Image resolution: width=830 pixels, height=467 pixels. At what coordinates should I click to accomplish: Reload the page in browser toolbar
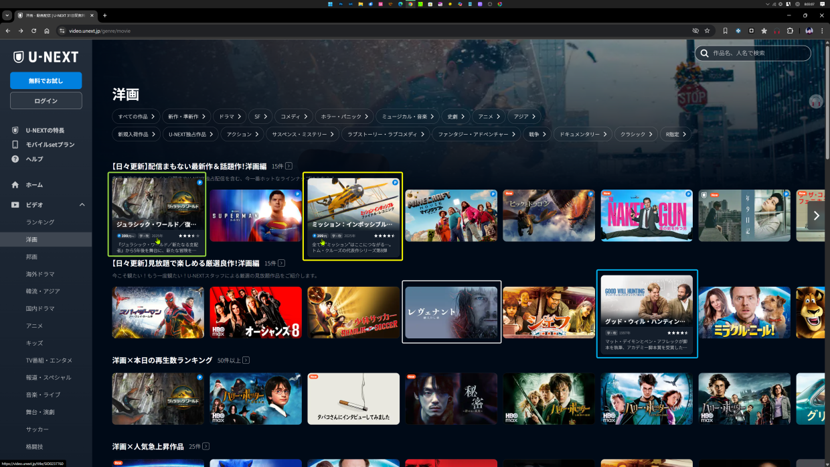[33, 31]
